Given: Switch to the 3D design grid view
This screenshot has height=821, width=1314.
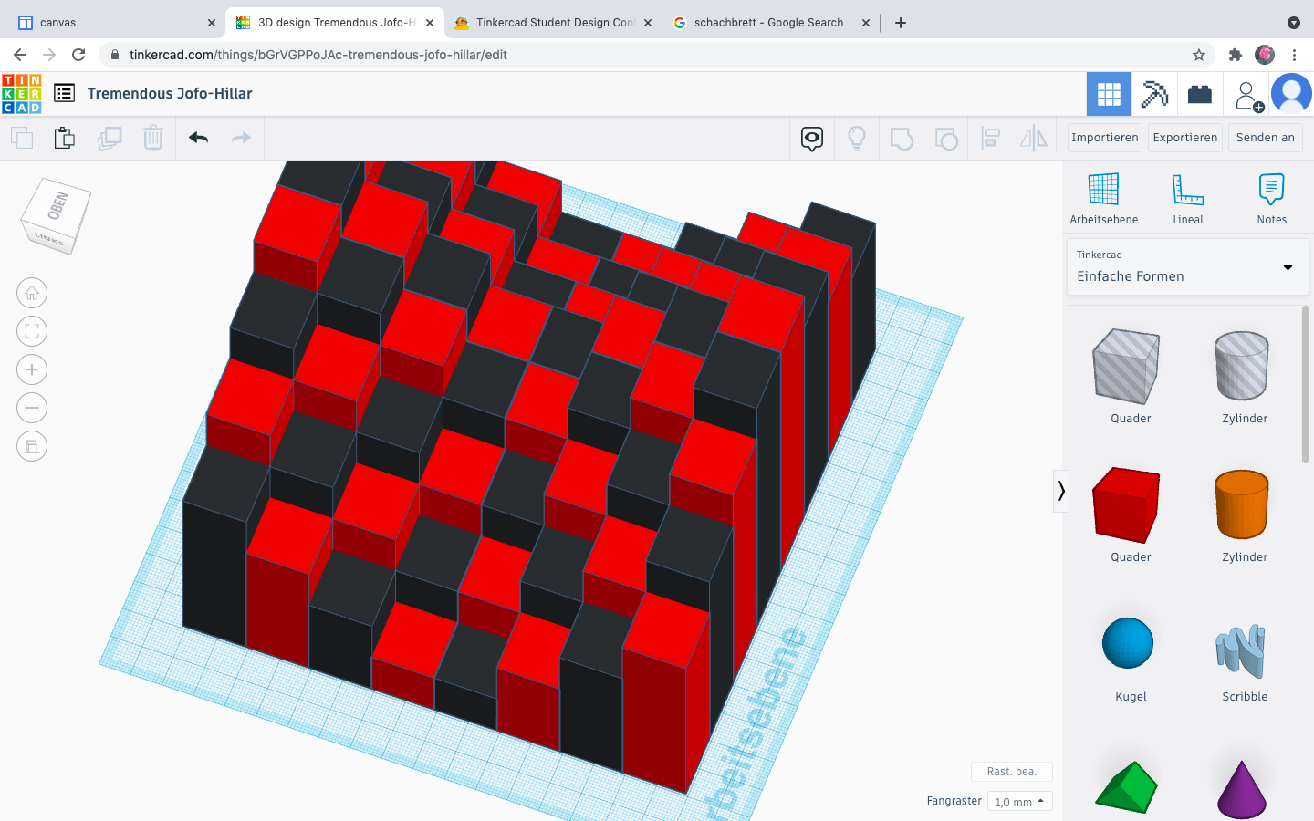Looking at the screenshot, I should tap(1109, 94).
